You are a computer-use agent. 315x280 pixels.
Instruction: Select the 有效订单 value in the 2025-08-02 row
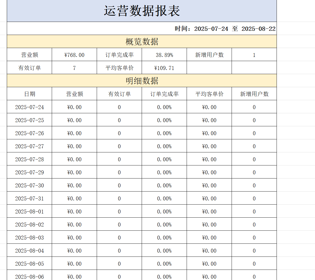pos(119,224)
